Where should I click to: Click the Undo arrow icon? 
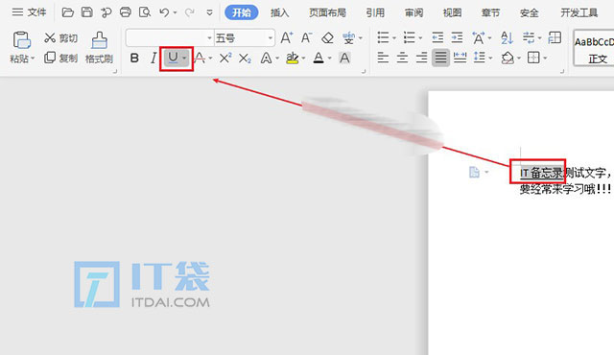click(164, 12)
